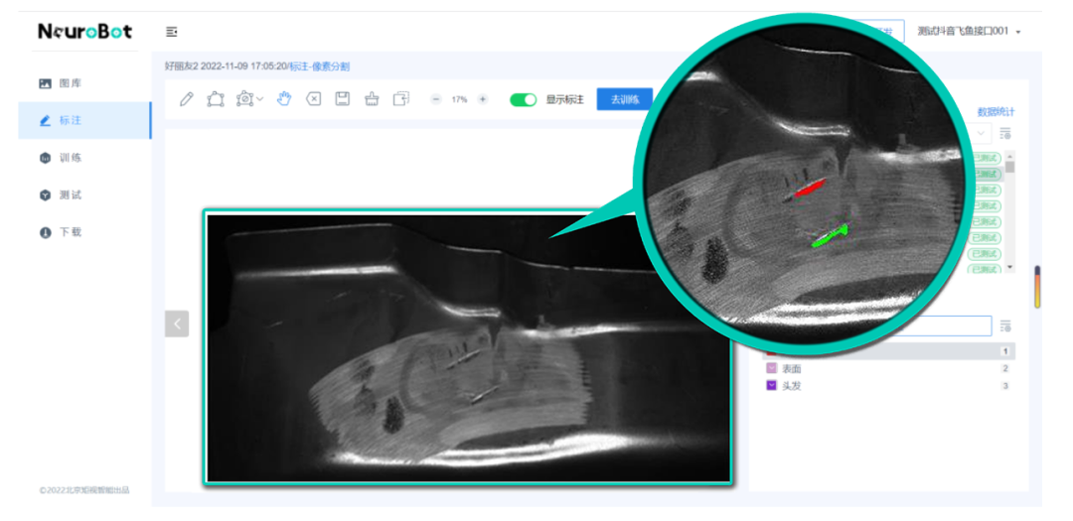Toggle the 显示标注 switch off
This screenshot has height=521, width=1073.
(x=524, y=100)
